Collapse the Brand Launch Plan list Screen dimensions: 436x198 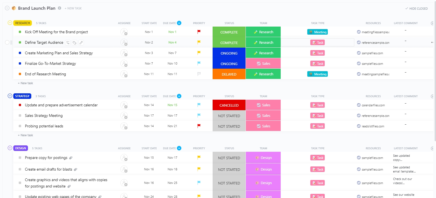coord(7,8)
